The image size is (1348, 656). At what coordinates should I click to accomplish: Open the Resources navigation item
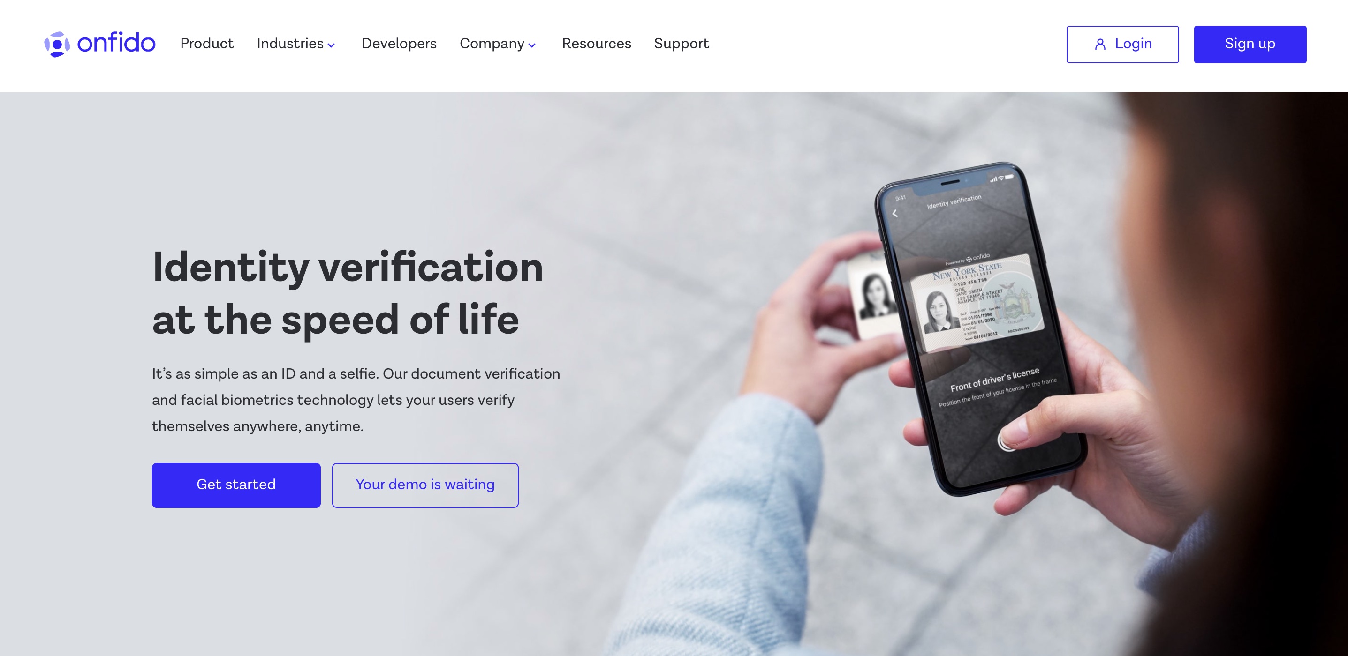[x=597, y=44]
